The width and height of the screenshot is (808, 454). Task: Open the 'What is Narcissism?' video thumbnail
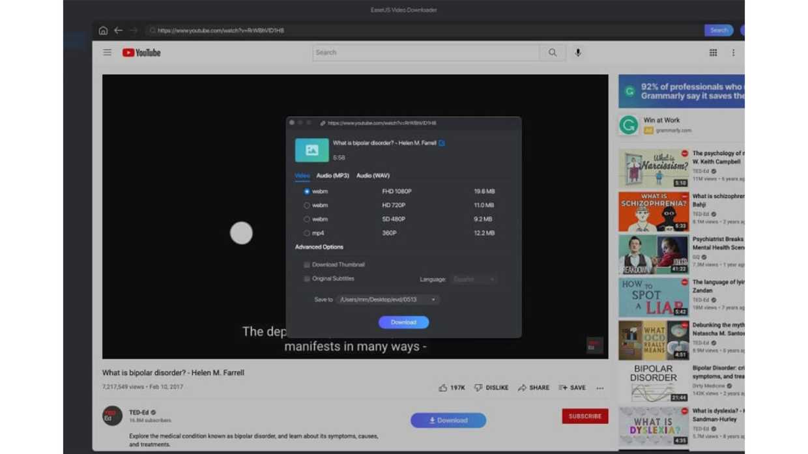(x=653, y=167)
